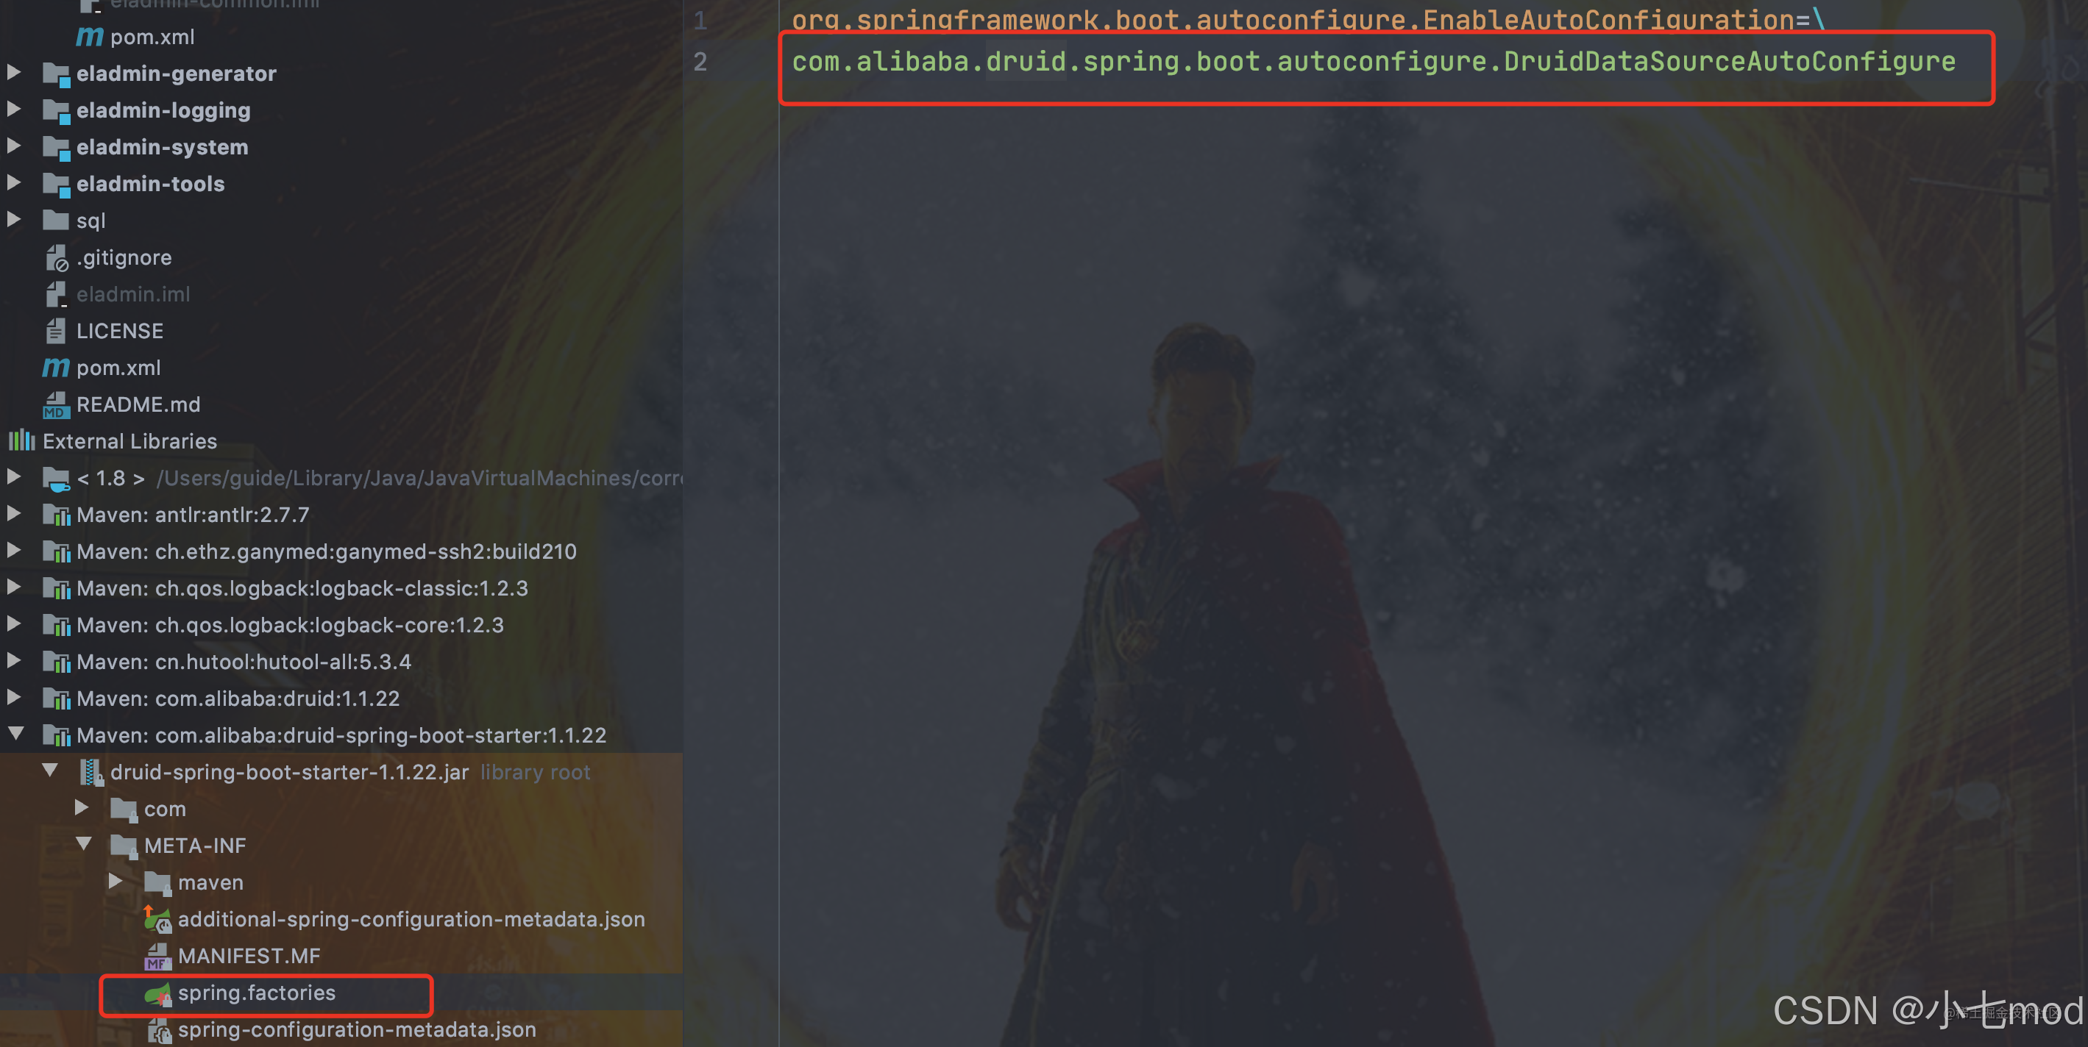This screenshot has height=1047, width=2088.
Task: Place cursor on DruidDataSourceAutoConfigure text in editor
Action: click(x=1729, y=62)
